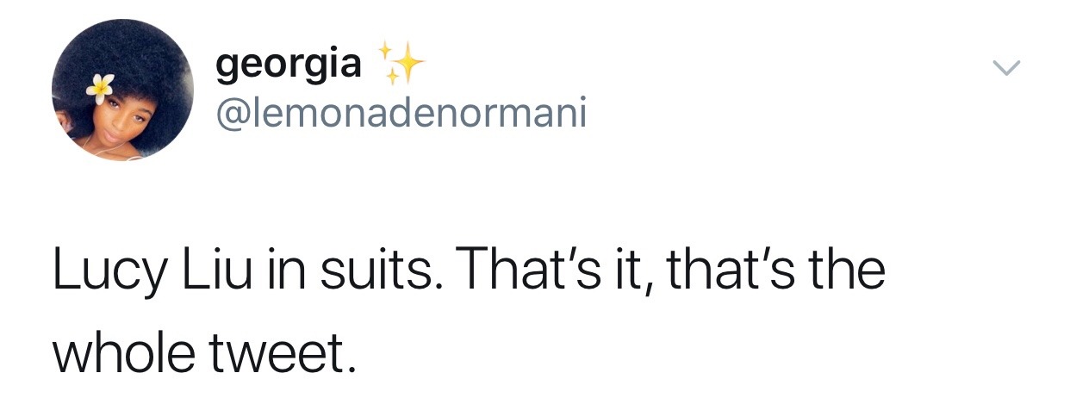The image size is (1070, 404).
Task: Click georgia's profile picture
Action: point(122,90)
